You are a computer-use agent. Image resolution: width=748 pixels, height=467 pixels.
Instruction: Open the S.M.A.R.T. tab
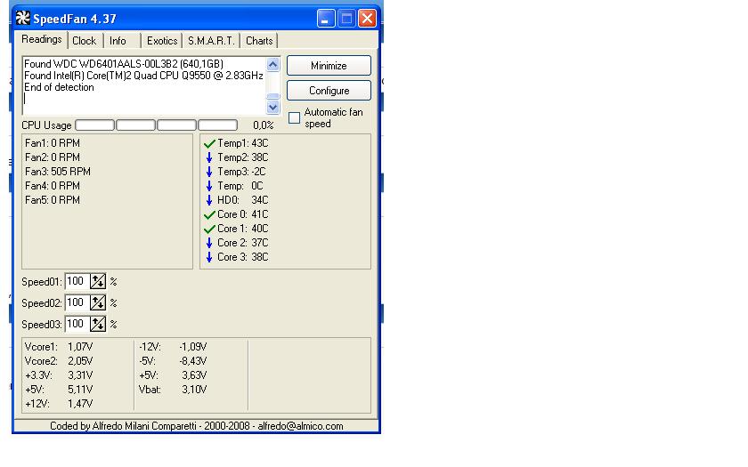211,41
